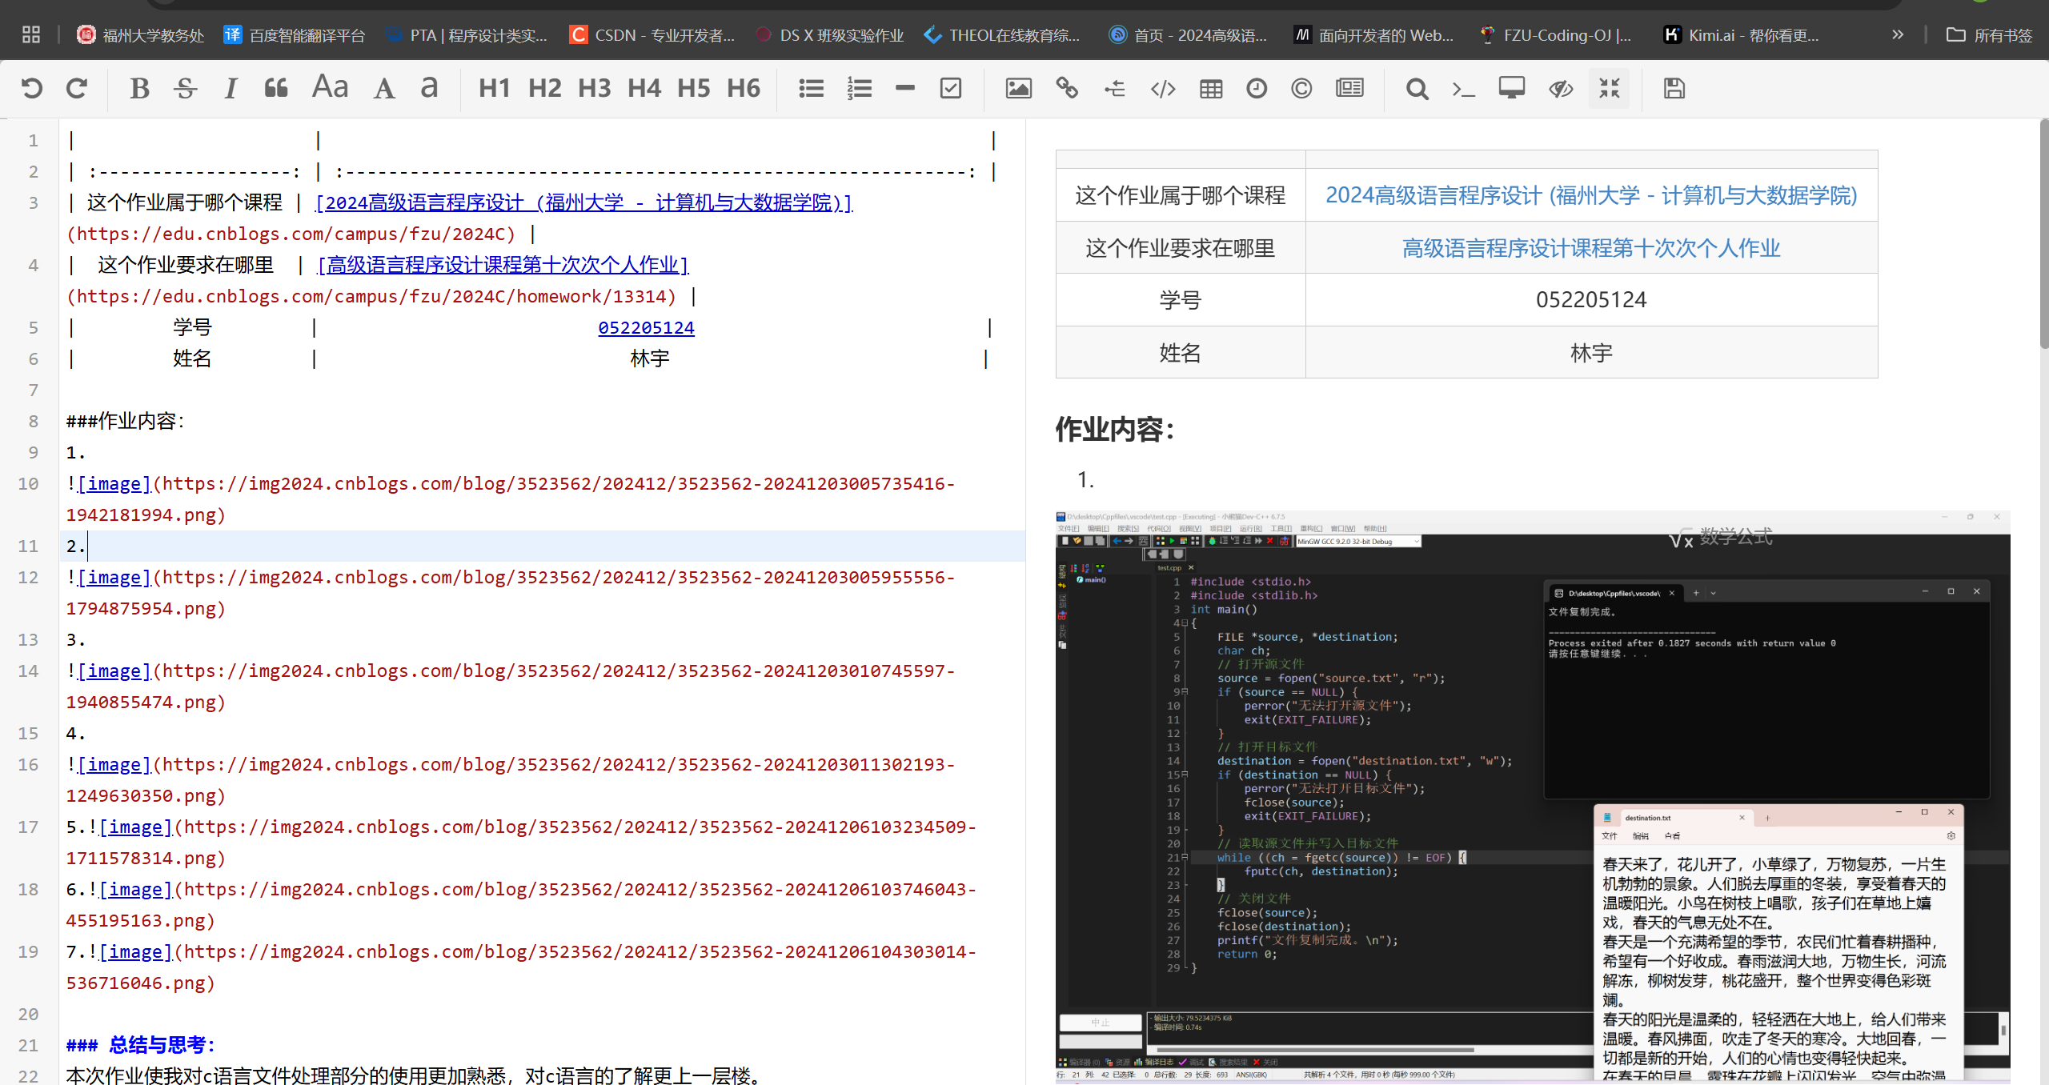Viewport: 2049px width, 1085px height.
Task: Apply italic formatting
Action: pyautogui.click(x=231, y=88)
